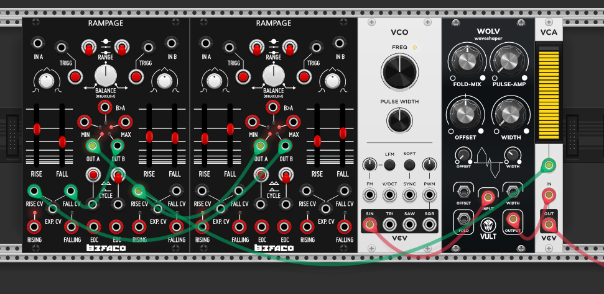Click channel A shape knob on left Rampage
The width and height of the screenshot is (604, 294).
click(x=47, y=81)
